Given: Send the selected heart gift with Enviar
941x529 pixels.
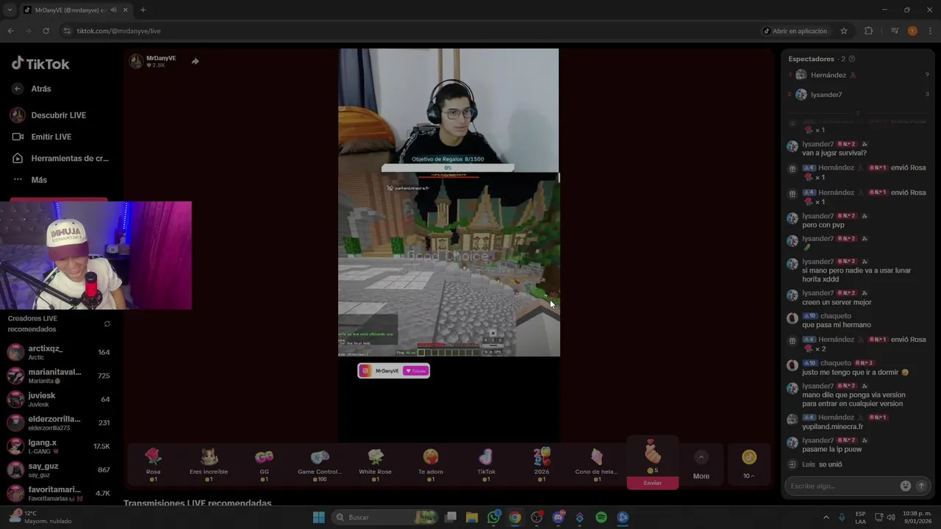Looking at the screenshot, I should tap(653, 483).
